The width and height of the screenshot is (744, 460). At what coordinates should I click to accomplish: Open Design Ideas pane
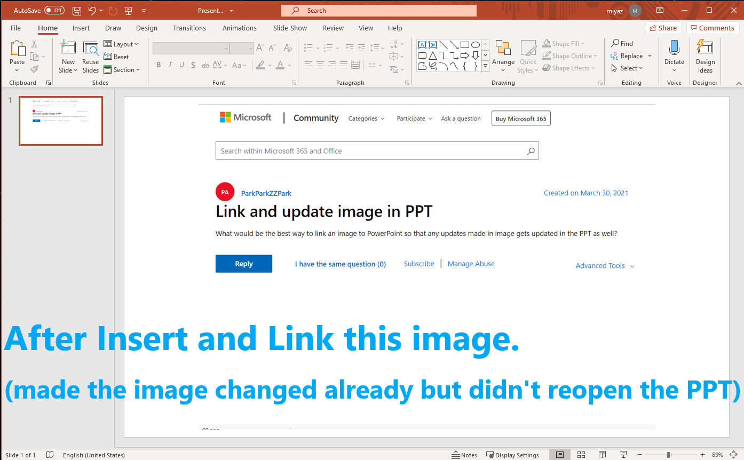point(705,58)
